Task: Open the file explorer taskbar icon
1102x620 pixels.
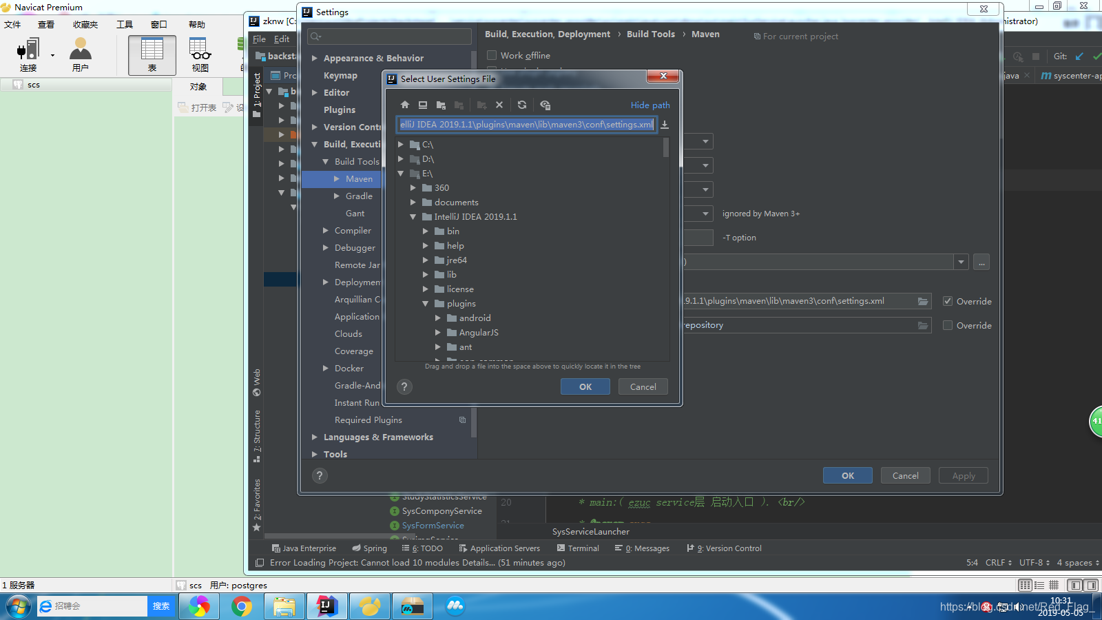Action: 284,606
